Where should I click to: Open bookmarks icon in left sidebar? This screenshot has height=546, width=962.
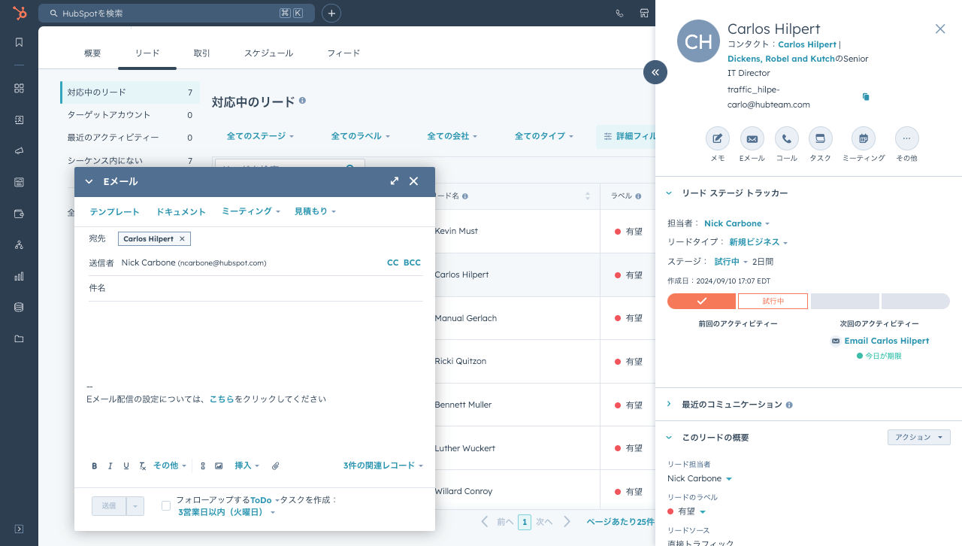tap(20, 42)
